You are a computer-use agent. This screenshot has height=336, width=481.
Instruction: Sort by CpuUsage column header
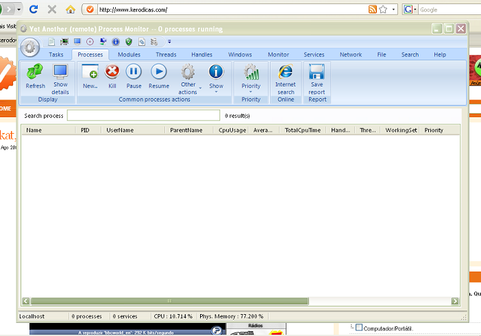(x=232, y=130)
